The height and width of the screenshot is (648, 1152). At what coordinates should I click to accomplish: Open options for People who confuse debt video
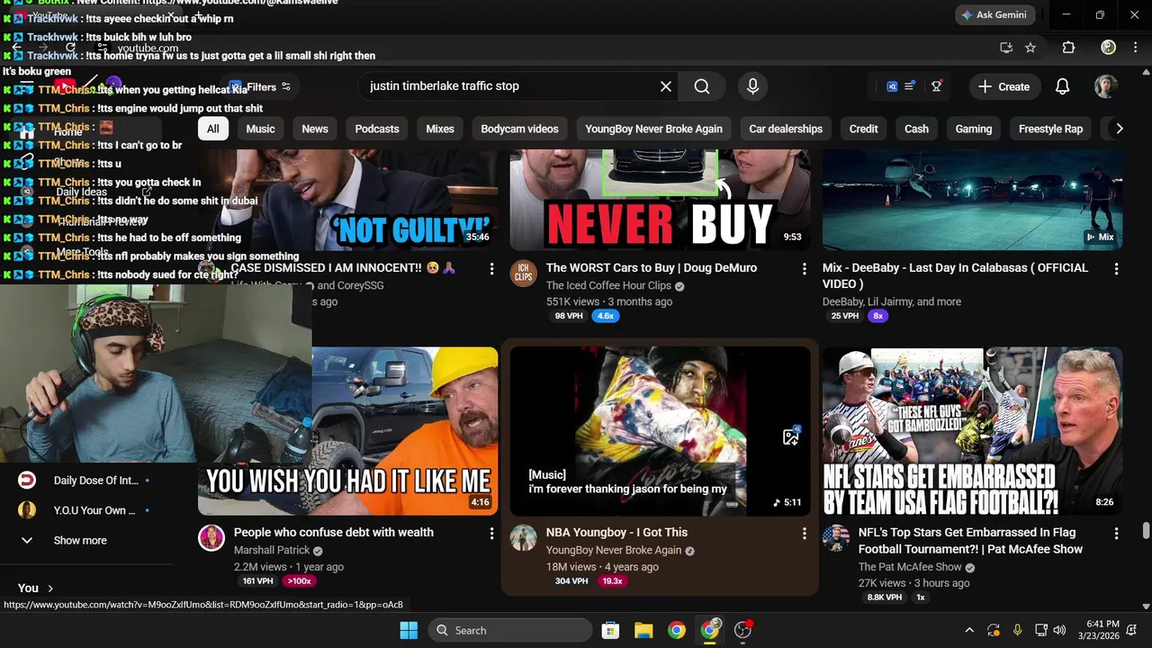pos(491,533)
